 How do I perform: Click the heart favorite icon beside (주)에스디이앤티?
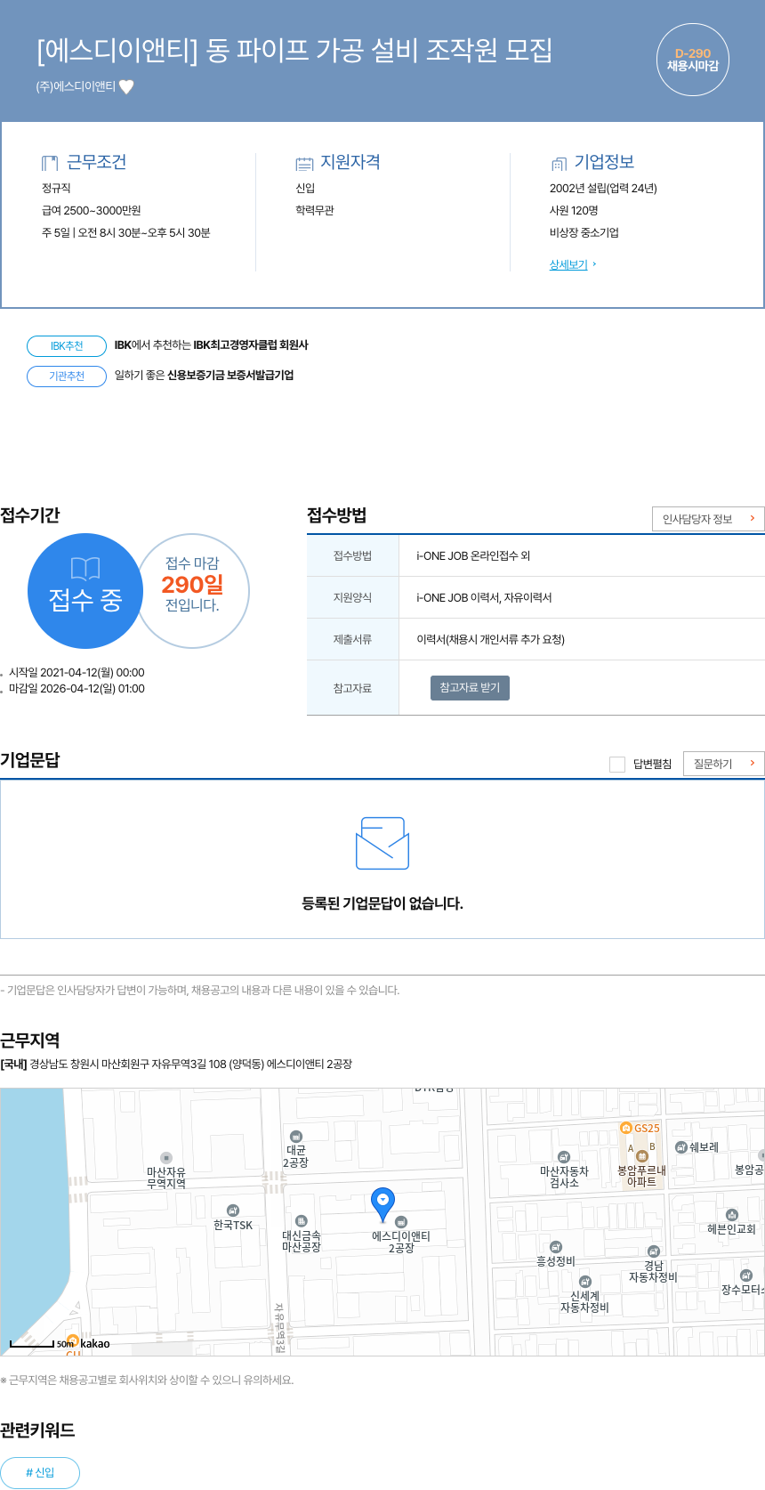pyautogui.click(x=126, y=86)
